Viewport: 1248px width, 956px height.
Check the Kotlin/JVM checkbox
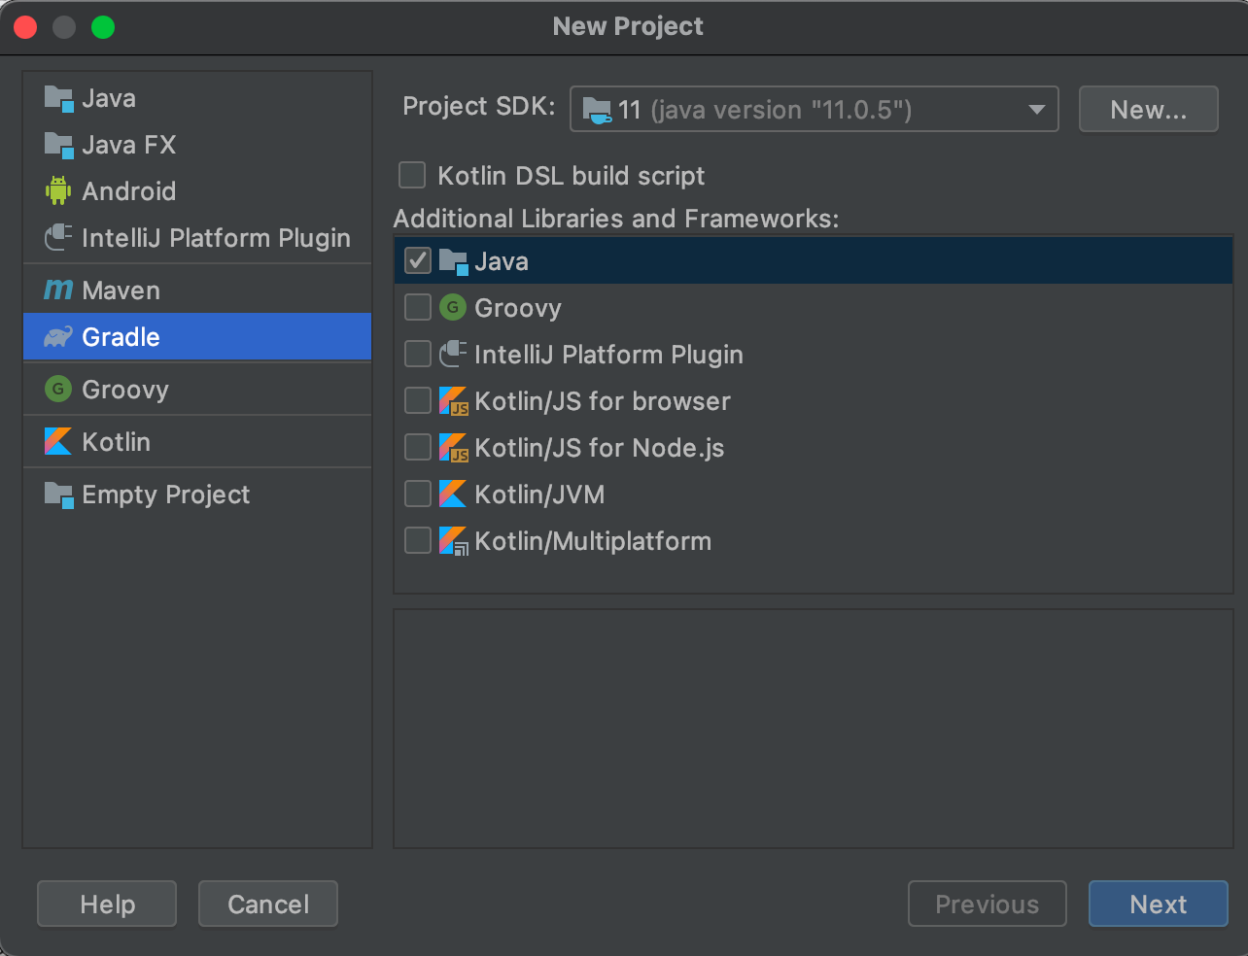click(418, 494)
